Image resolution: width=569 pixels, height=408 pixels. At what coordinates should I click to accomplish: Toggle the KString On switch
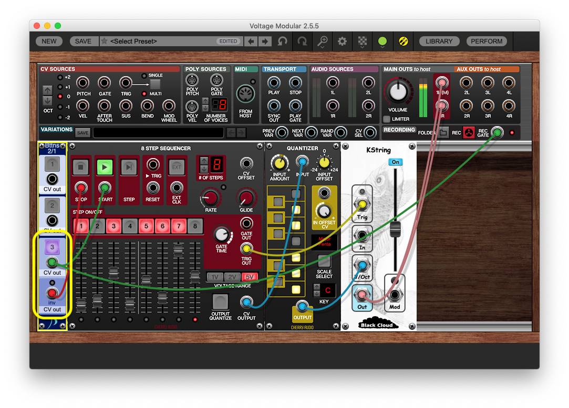[x=395, y=162]
